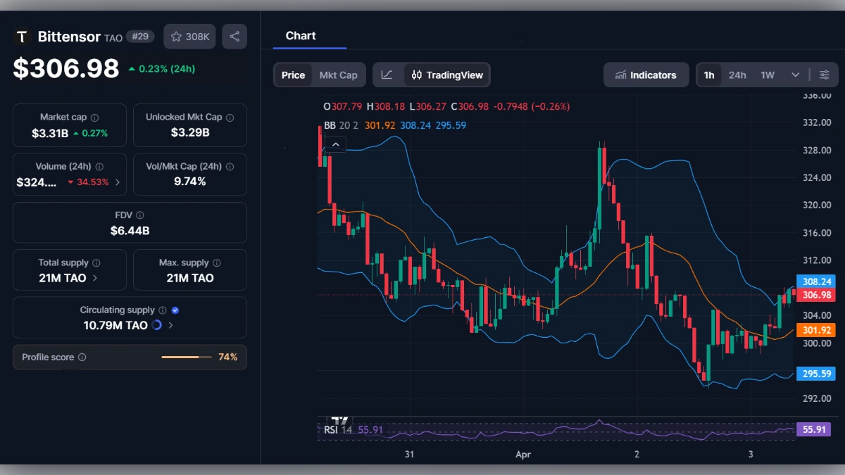Viewport: 845px width, 475px height.
Task: Collapse the OHLC legend with the up chevron
Action: pyautogui.click(x=336, y=144)
